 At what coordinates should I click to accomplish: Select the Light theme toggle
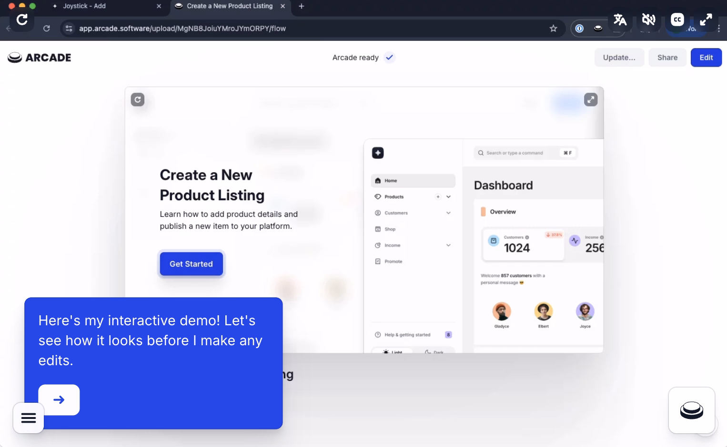point(393,351)
